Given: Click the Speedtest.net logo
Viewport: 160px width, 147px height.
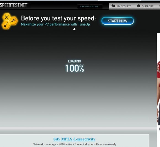Looking at the screenshot, I should coord(14,5).
